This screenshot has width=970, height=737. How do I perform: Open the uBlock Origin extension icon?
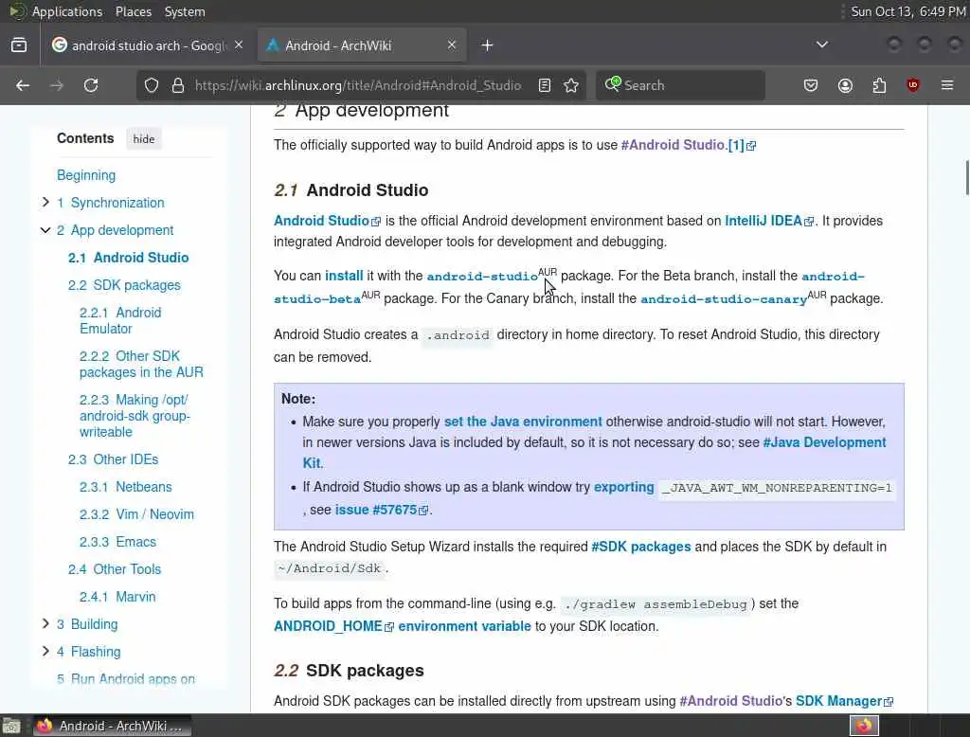pyautogui.click(x=913, y=85)
